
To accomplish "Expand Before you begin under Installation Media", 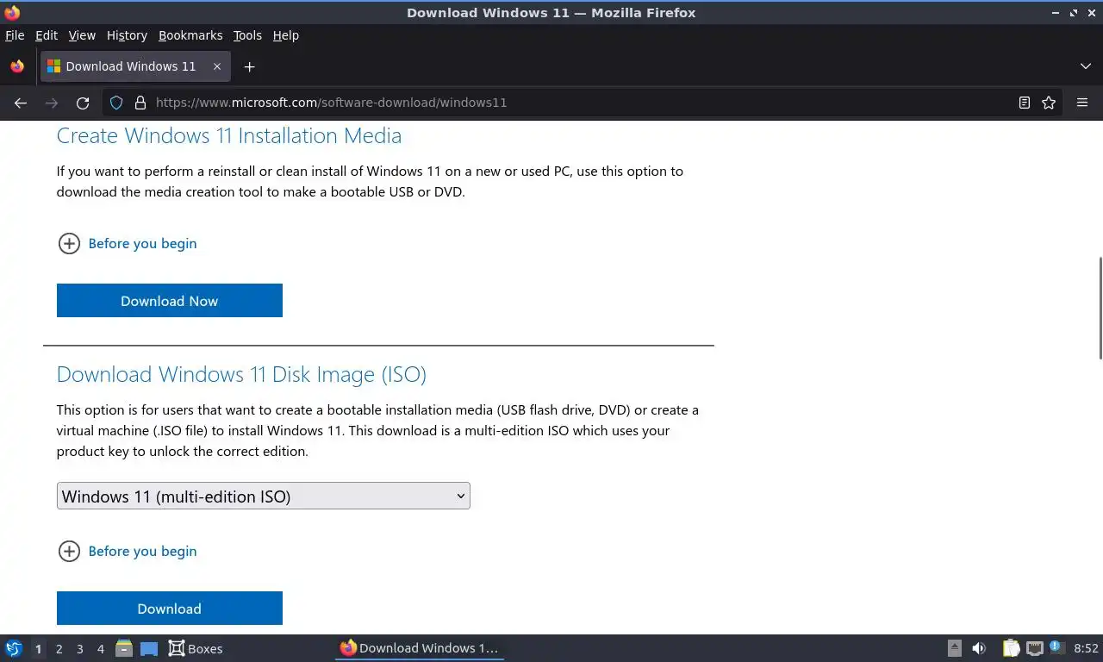I will (128, 243).
